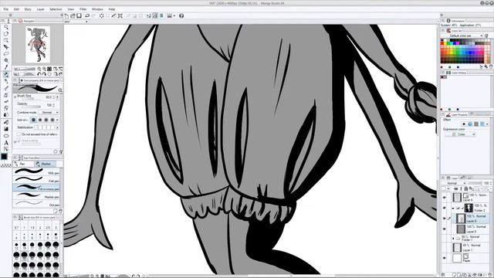Viewport: 494px width, 278px height.
Task: Toggle visibility of Layer 6
Action: (x=445, y=219)
